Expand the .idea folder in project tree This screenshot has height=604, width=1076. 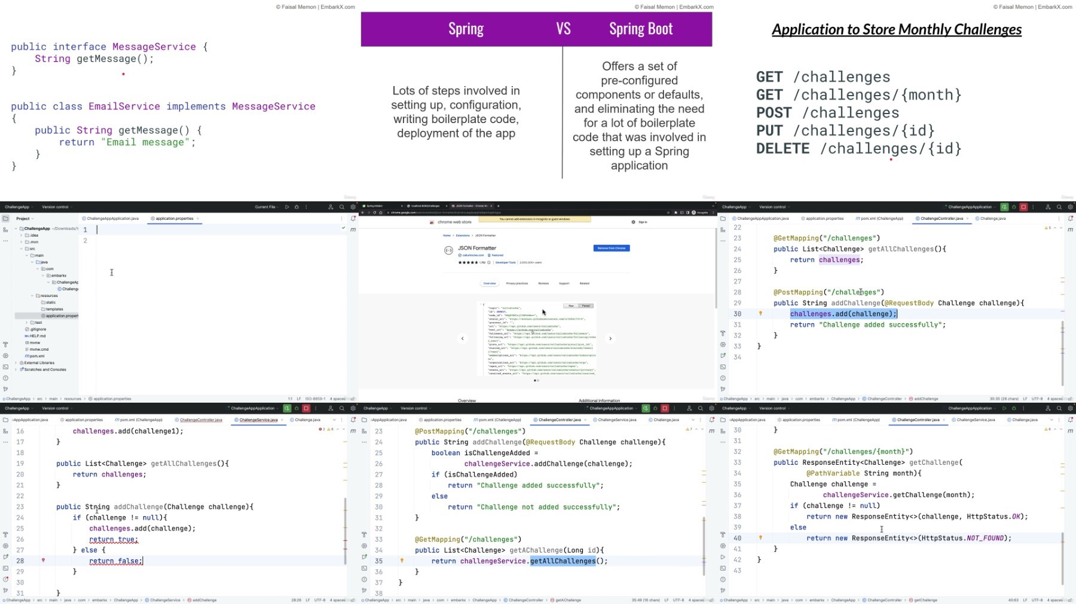coord(21,235)
